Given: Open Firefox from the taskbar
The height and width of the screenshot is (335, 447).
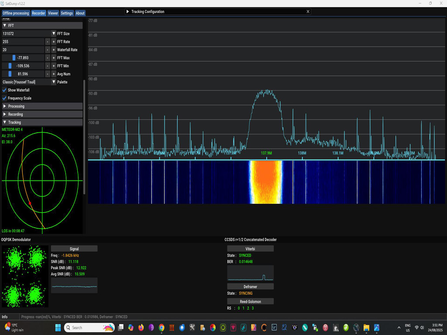Looking at the screenshot, I should 141,327.
